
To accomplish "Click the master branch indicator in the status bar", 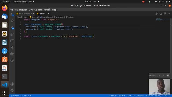I will (x=15, y=96).
